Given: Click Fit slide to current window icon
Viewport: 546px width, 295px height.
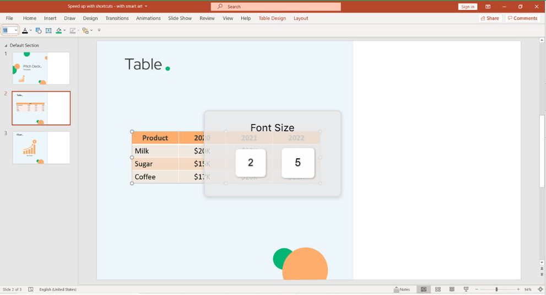Looking at the screenshot, I should tap(540, 289).
